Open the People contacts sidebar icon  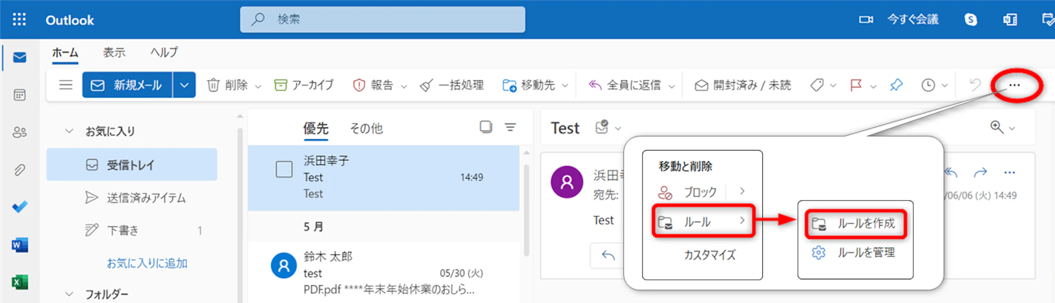(20, 132)
